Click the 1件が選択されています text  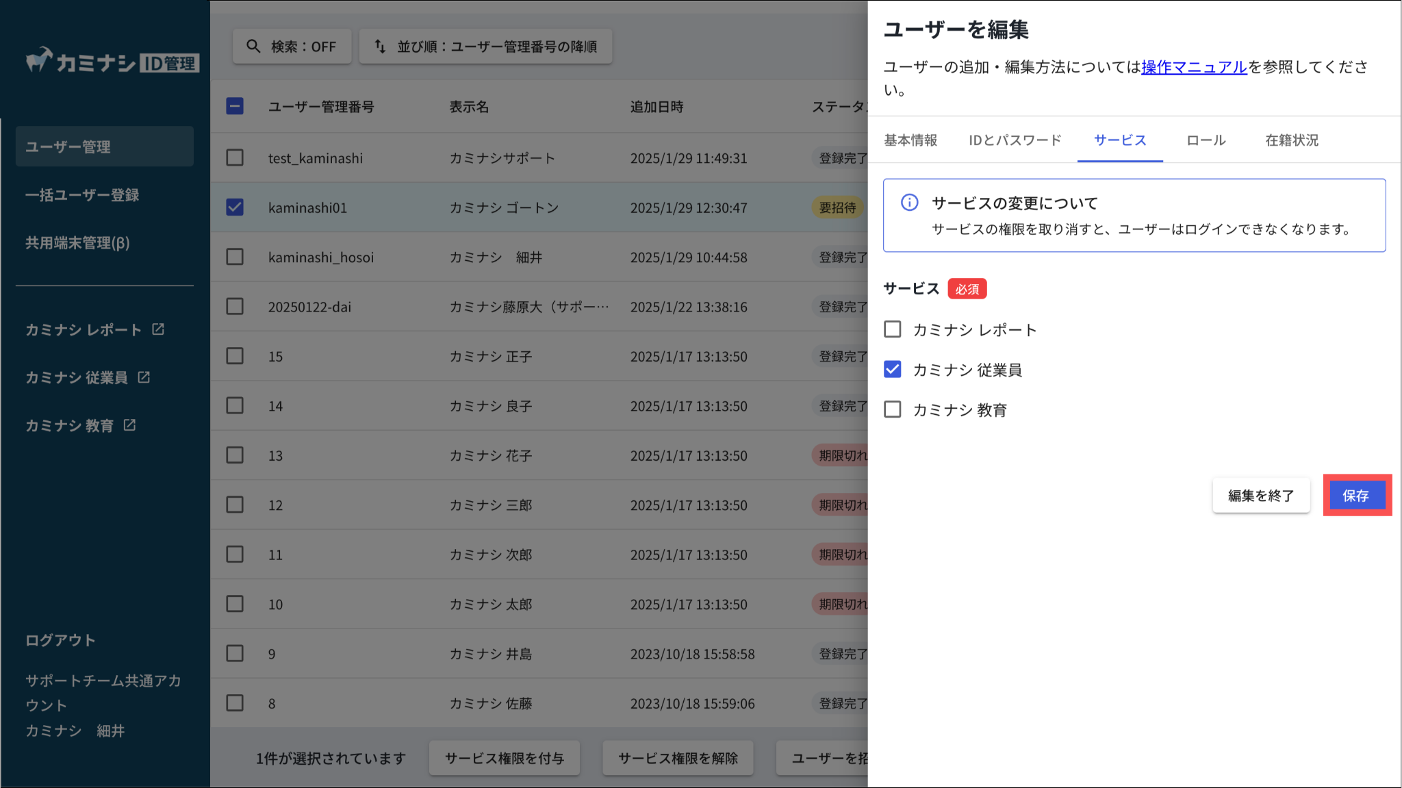coord(331,759)
